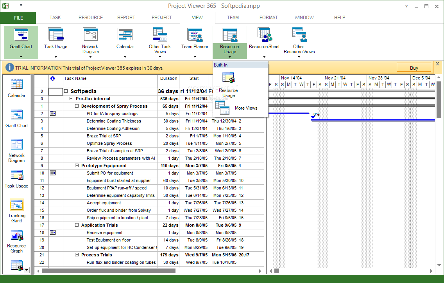444x283 pixels.
Task: Click the Gantt pane horizontal scrollbar thumb
Action: click(277, 271)
